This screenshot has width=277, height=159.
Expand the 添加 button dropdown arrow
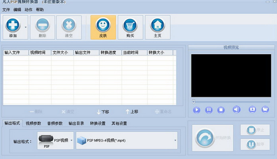point(26,27)
